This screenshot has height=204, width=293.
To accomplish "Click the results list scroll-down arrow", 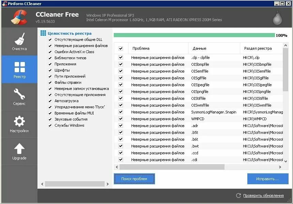I will click(286, 161).
